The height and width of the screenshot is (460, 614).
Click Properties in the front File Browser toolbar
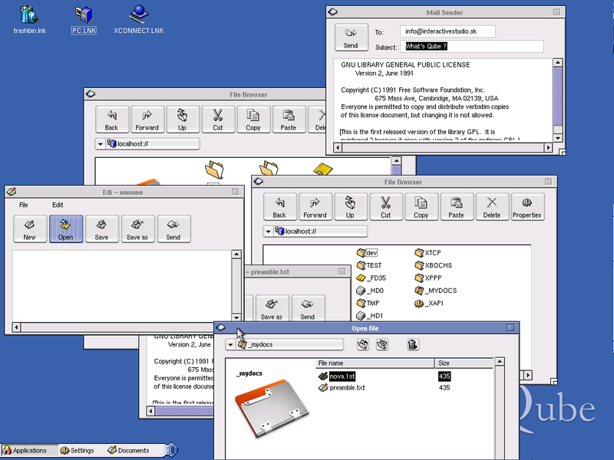tap(527, 206)
